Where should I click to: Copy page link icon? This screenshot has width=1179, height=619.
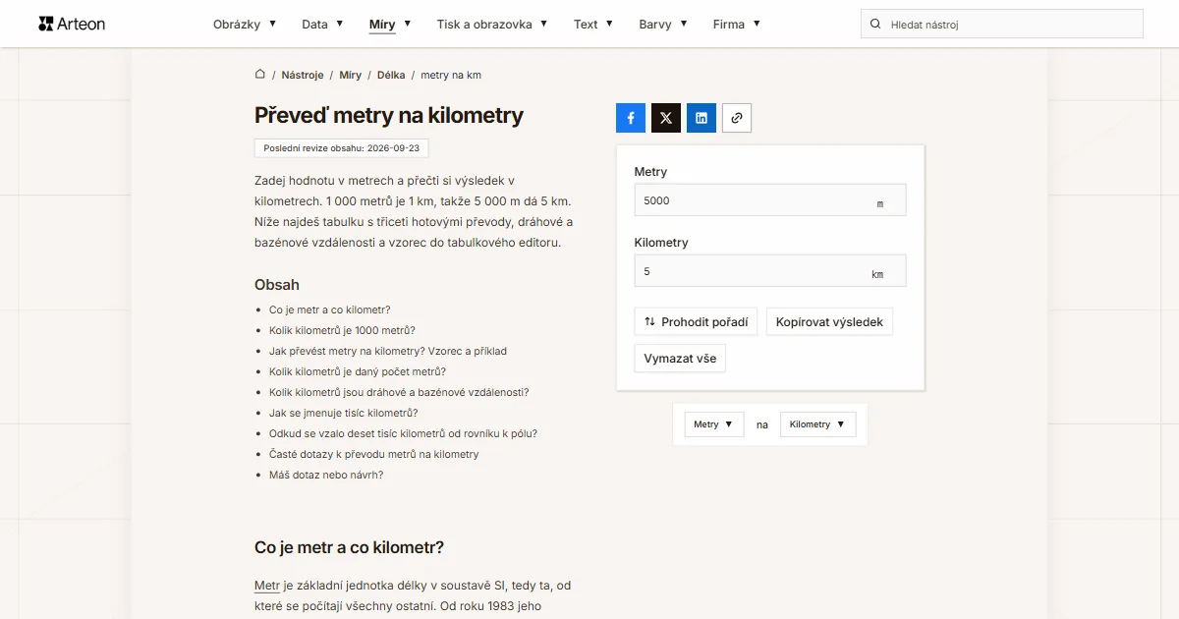[737, 118]
